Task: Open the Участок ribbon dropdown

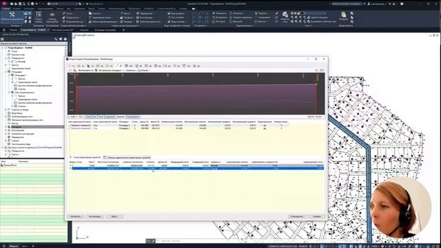Action: coord(96,13)
